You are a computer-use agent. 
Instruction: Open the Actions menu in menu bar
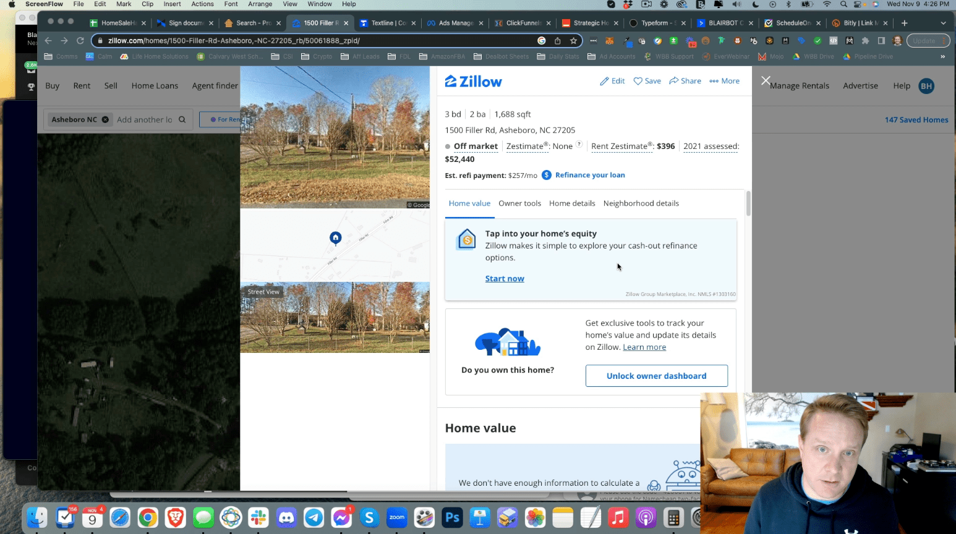[202, 4]
